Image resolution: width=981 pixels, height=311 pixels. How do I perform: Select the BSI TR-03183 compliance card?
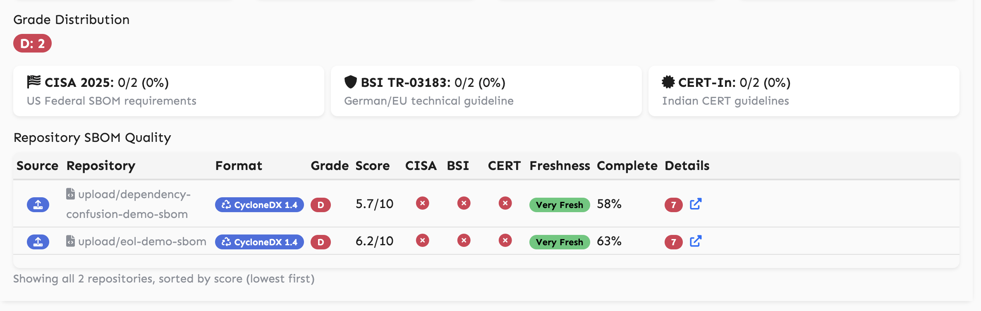pyautogui.click(x=486, y=91)
